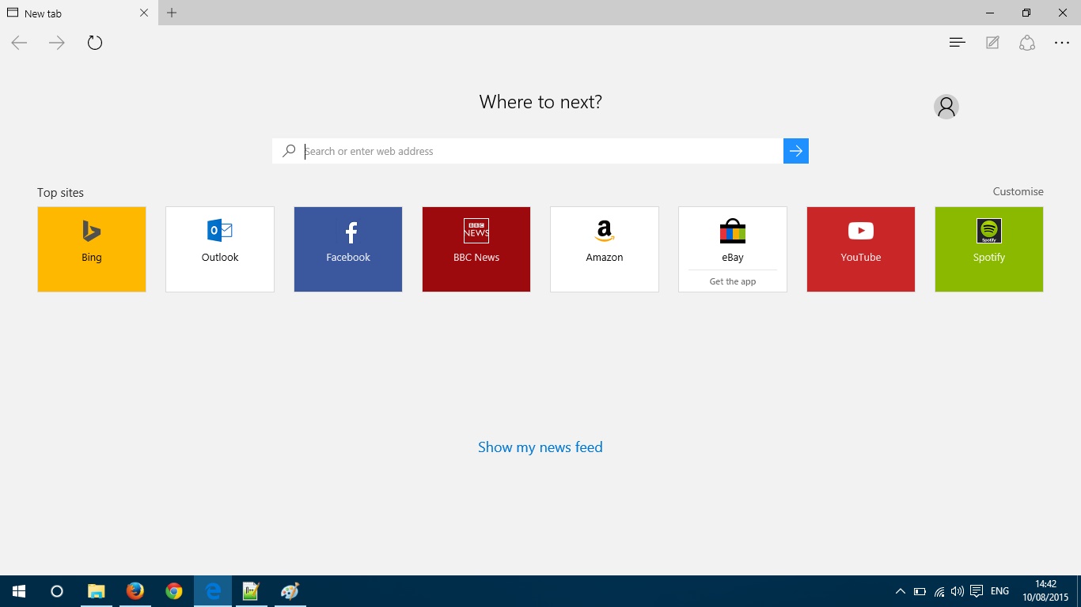This screenshot has width=1081, height=607.
Task: Open the notepad app on taskbar
Action: 251,591
